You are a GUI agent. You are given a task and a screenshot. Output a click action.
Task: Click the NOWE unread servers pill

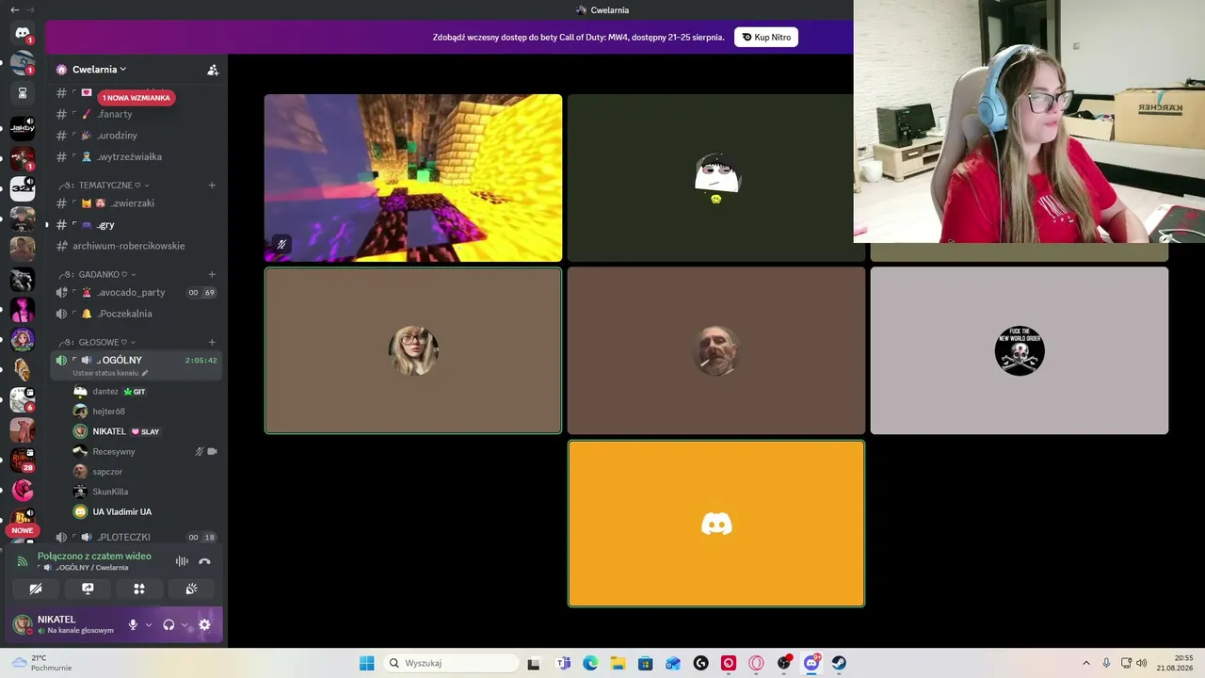click(23, 530)
